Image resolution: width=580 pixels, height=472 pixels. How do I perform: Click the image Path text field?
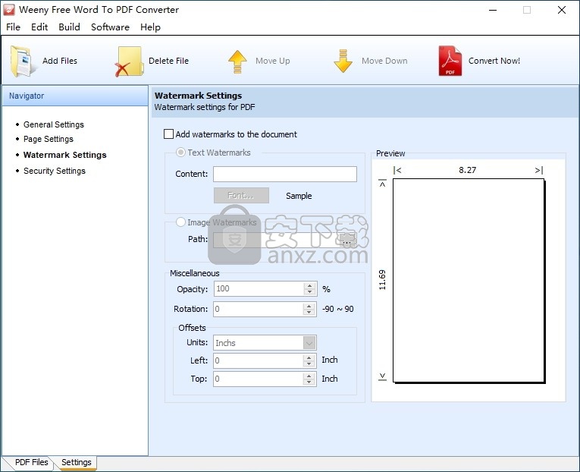click(x=275, y=241)
